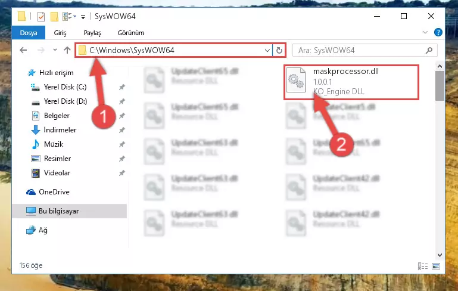Toggle pin beside Müzik folder
The width and height of the screenshot is (458, 291).
122,144
